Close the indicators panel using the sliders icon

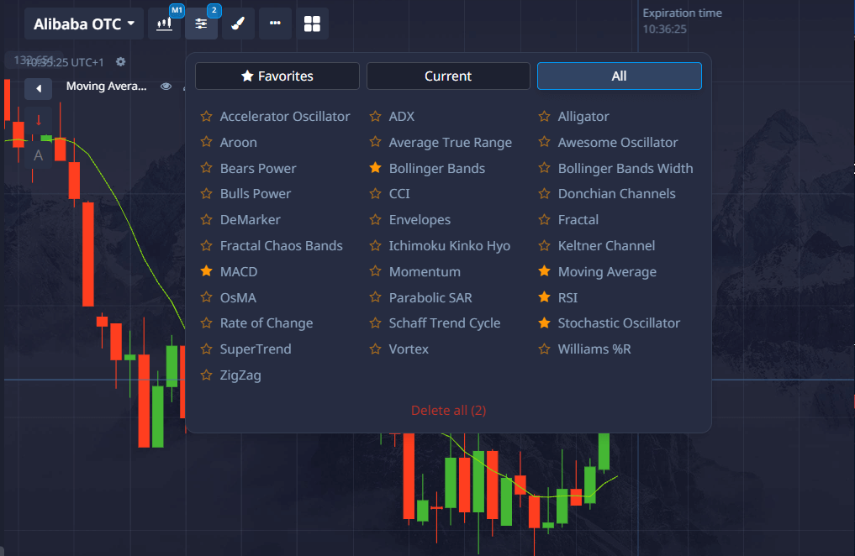[x=201, y=24]
